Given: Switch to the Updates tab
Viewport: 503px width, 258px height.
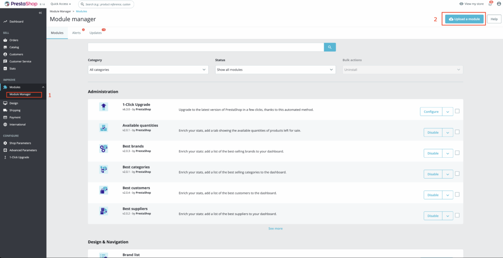Looking at the screenshot, I should tap(96, 33).
